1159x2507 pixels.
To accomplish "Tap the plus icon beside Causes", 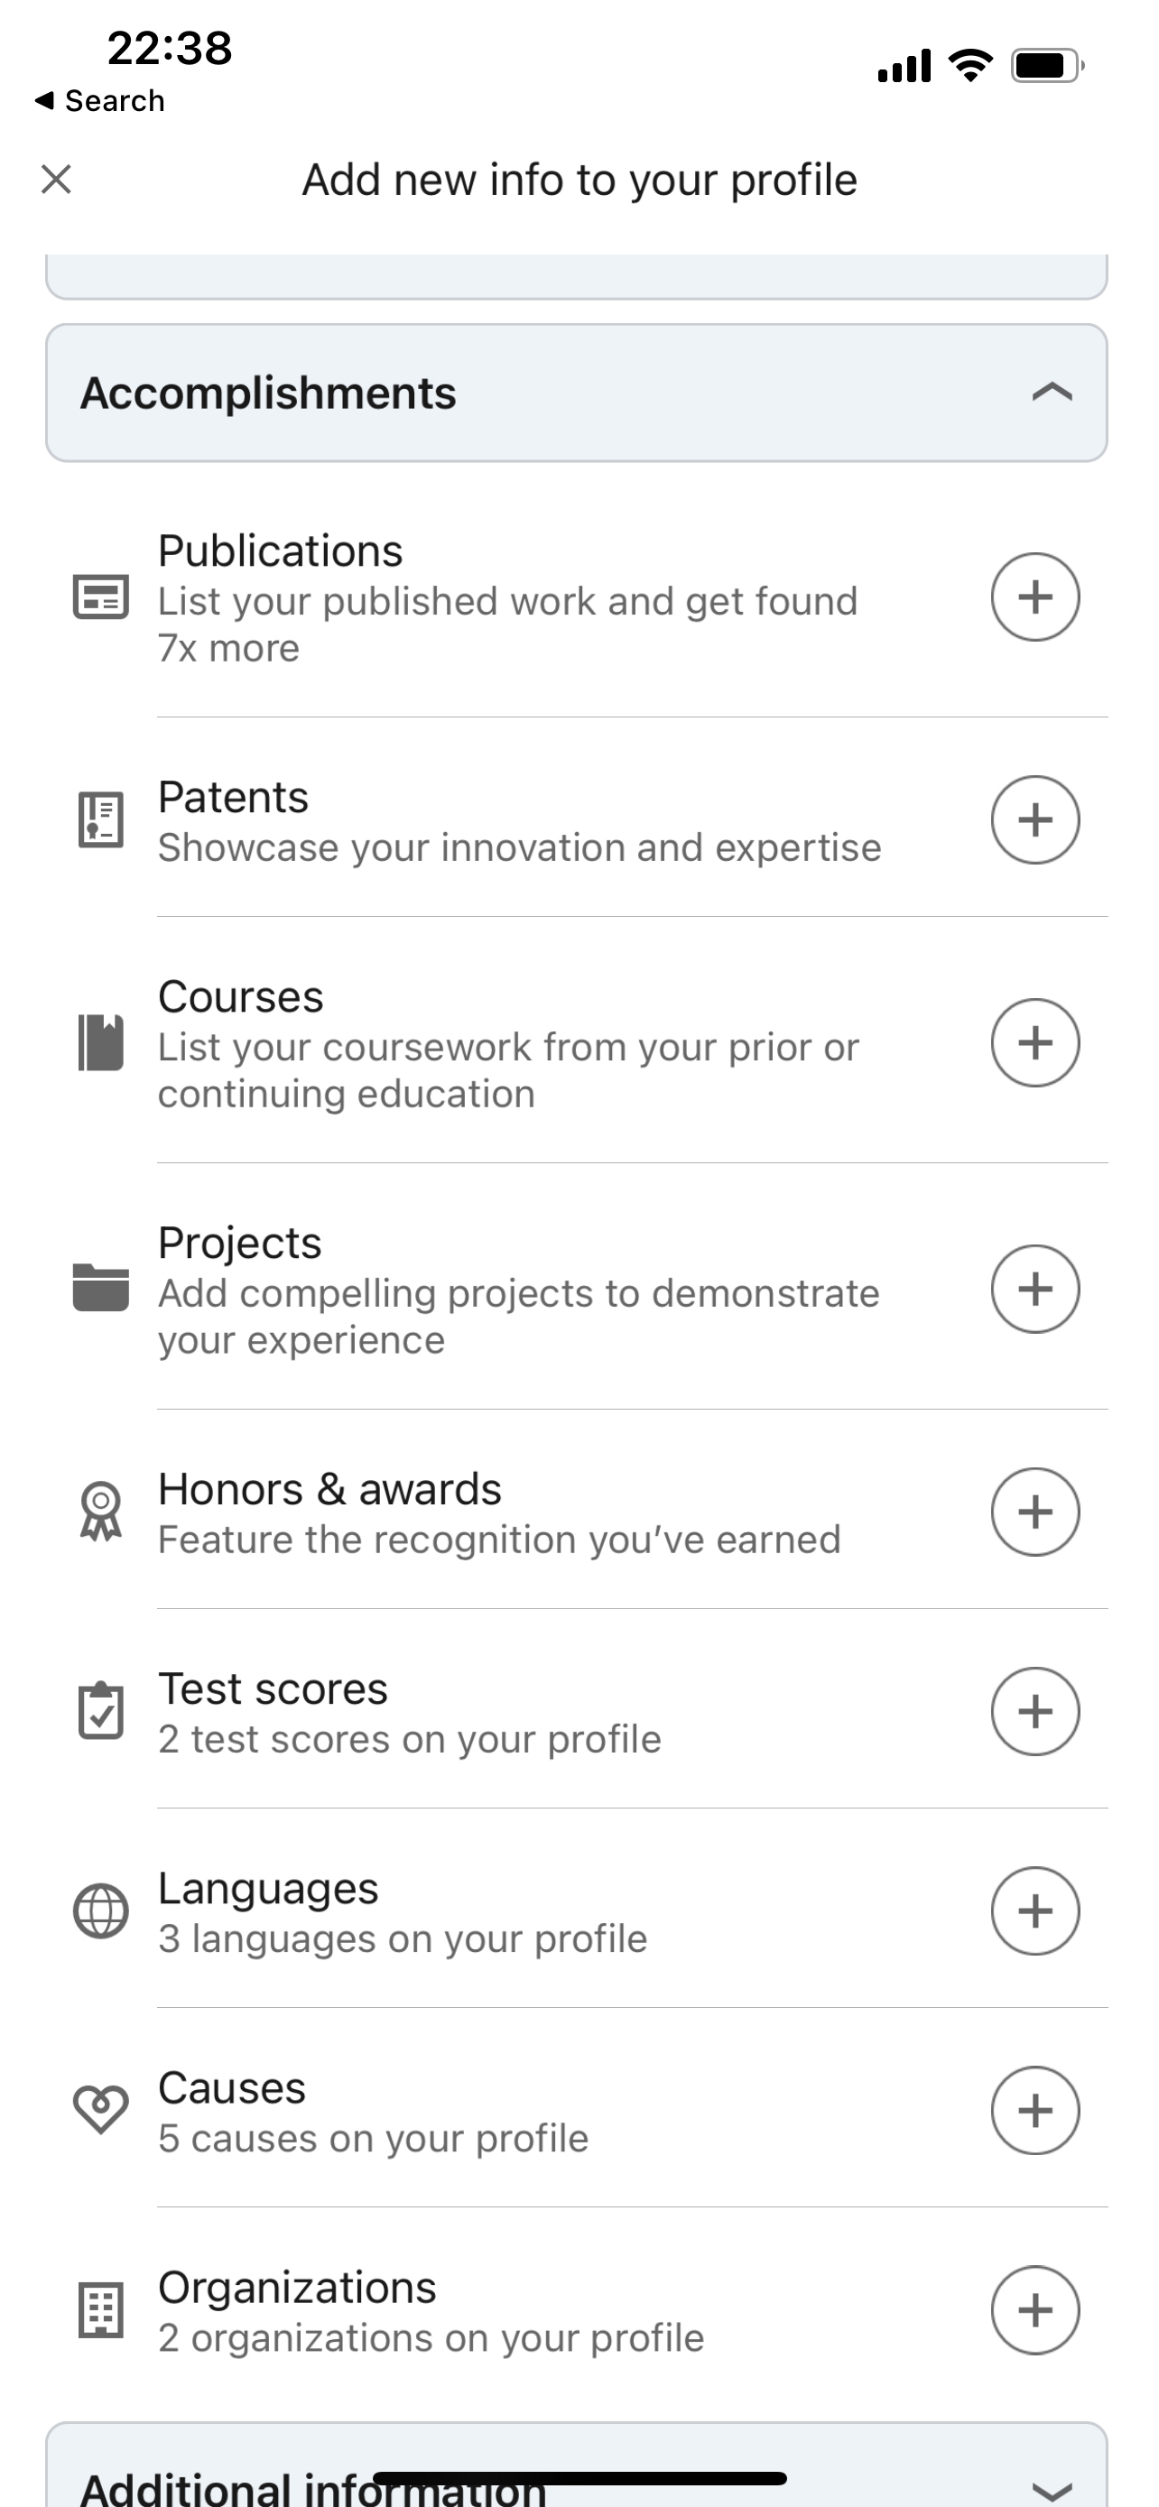I will 1034,2110.
